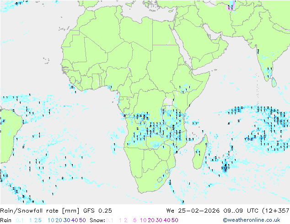The image size is (290, 224).
Task: Select the Snow legend 30 value
Action: tap(159, 220)
